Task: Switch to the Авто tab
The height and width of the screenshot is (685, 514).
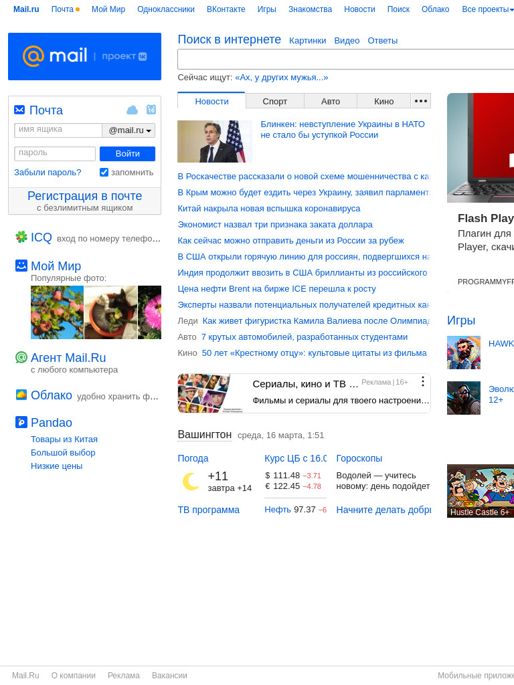Action: 331,102
